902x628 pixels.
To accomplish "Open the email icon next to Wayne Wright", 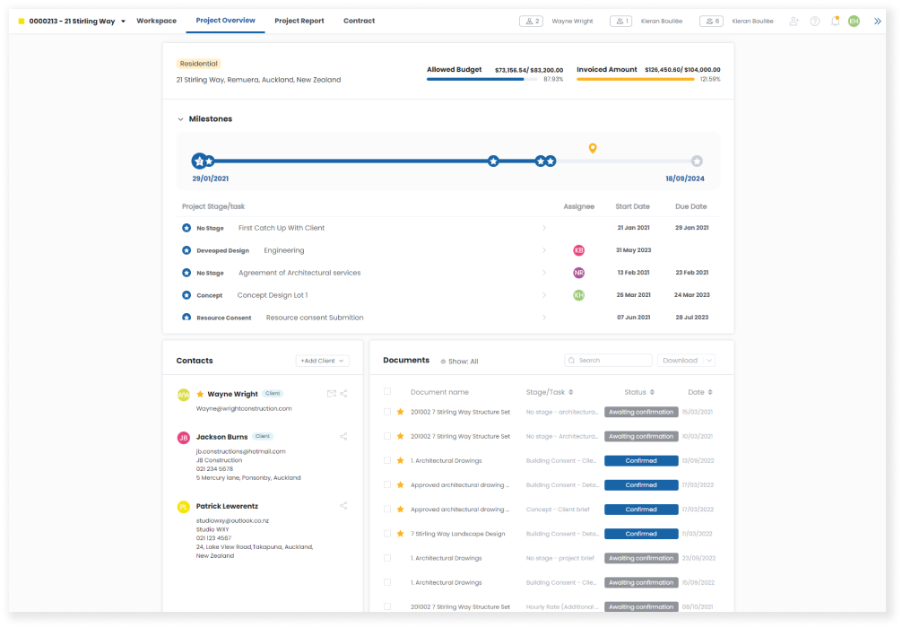I will coord(331,393).
